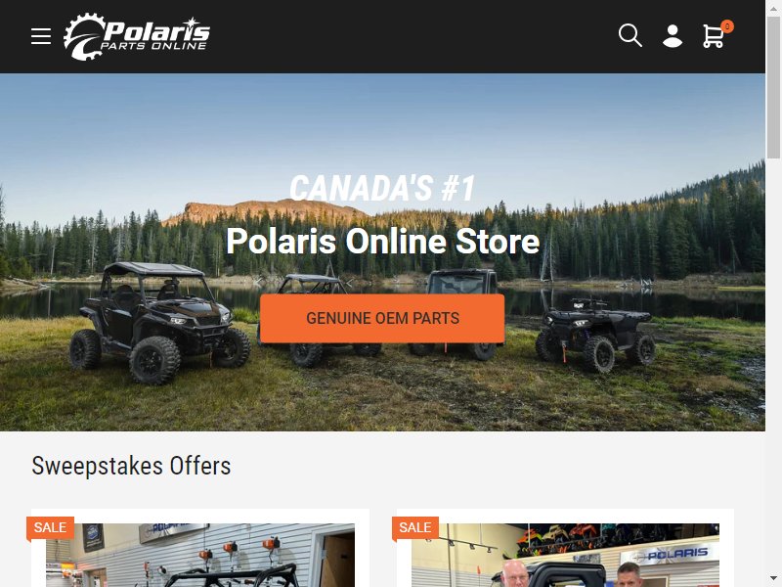Open the hamburger navigation menu
782x587 pixels.
(x=41, y=36)
